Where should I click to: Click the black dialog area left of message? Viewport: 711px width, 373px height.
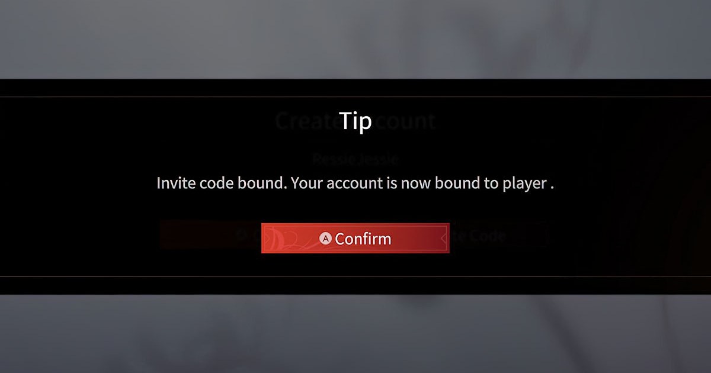click(77, 184)
